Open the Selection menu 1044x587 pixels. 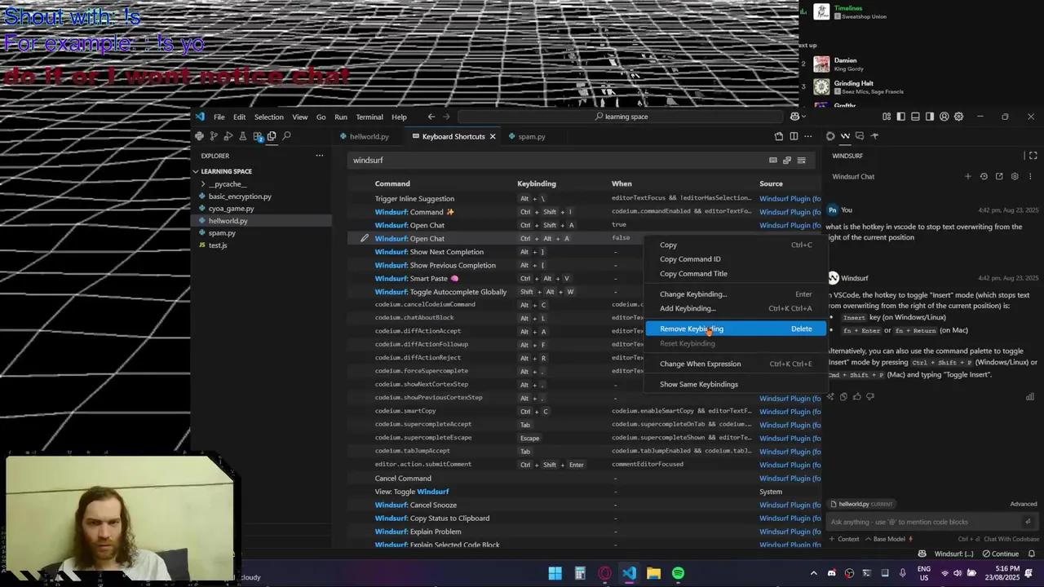click(268, 117)
